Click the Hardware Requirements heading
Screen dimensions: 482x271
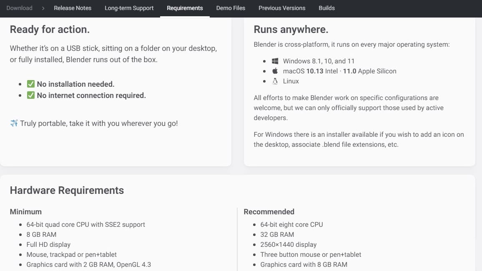coord(67,190)
